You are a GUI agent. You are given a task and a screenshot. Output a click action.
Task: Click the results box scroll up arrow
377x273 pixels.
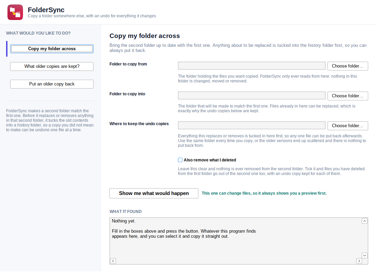364,221
